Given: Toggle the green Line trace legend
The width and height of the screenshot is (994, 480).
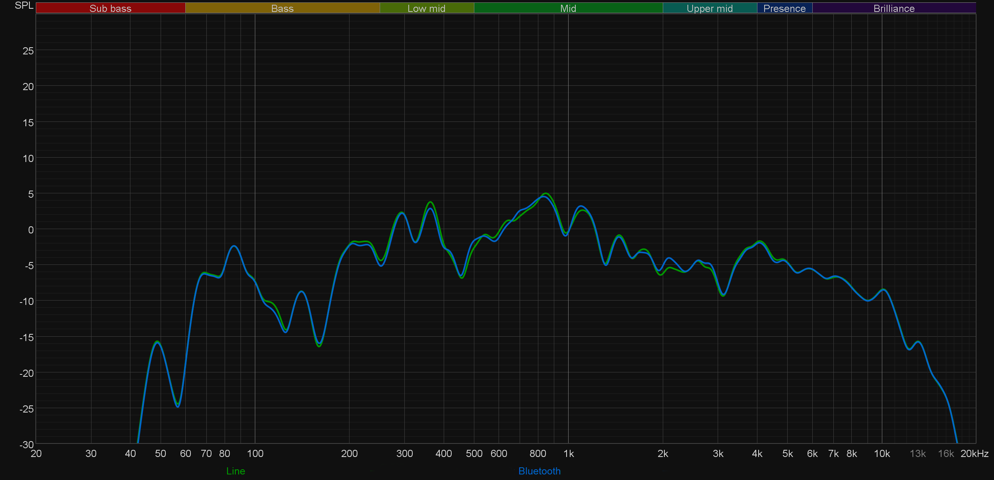Looking at the screenshot, I should pos(235,471).
